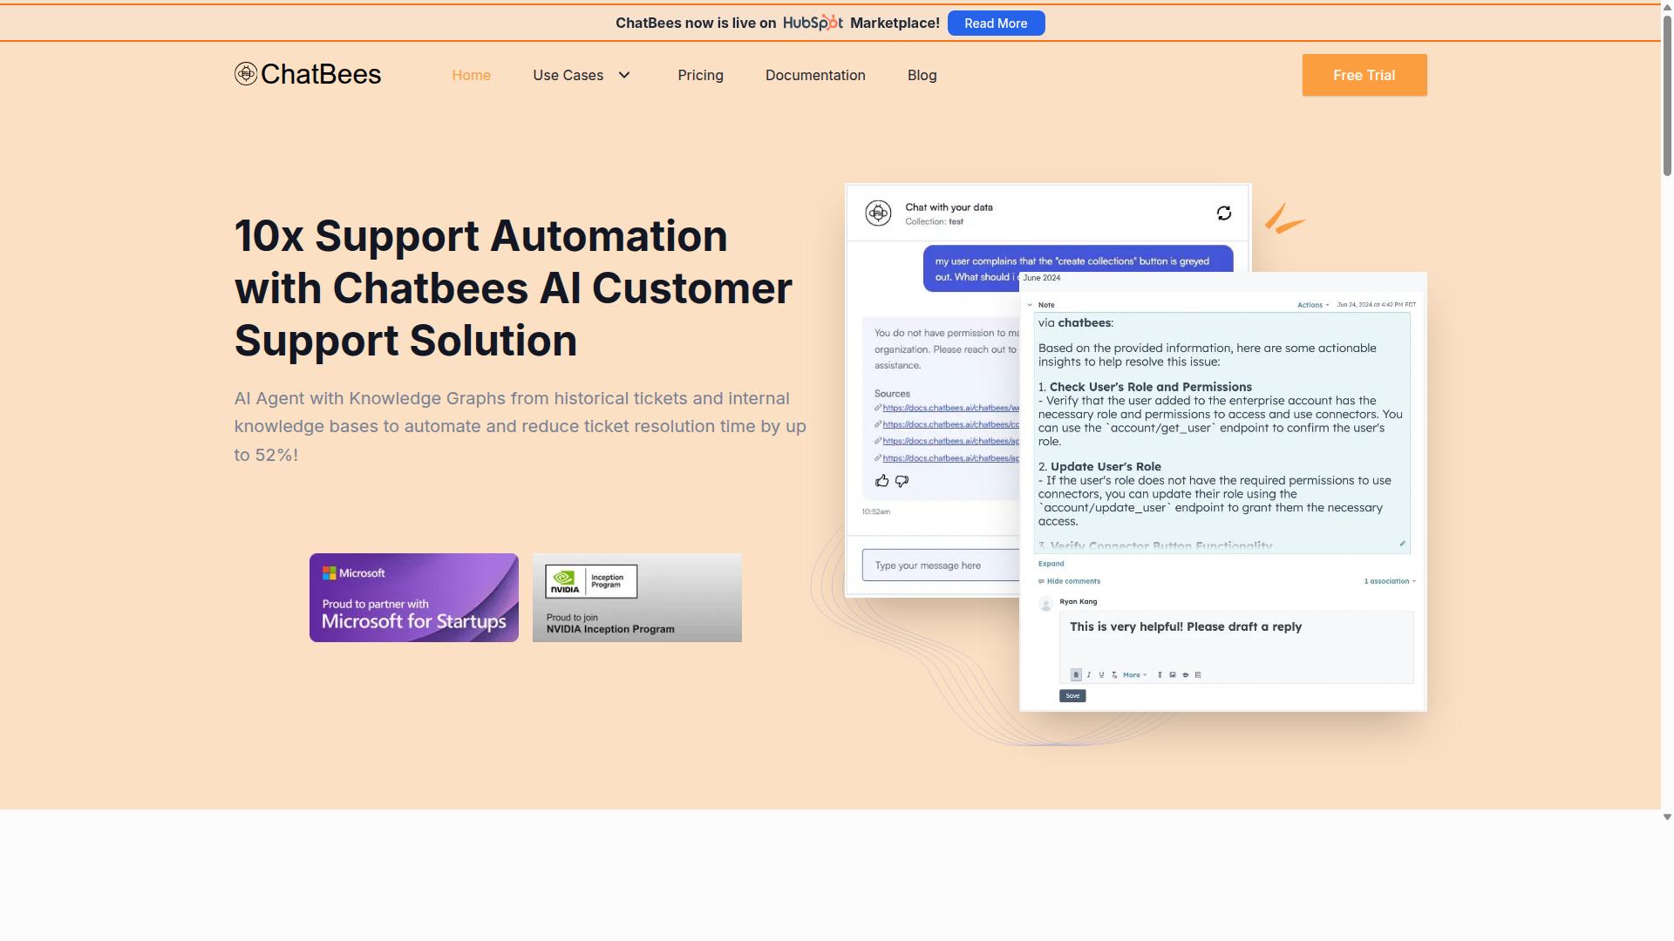Click 'Type your message here' input
The height and width of the screenshot is (941, 1674).
pos(941,565)
